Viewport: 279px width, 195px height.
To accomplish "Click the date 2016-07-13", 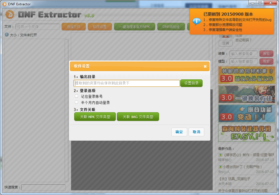I will click(265, 160).
